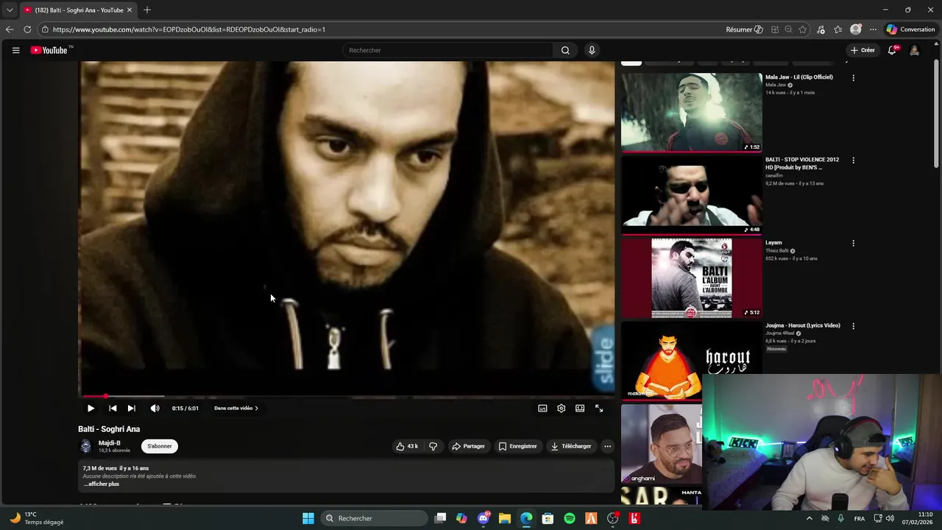Image resolution: width=942 pixels, height=530 pixels.
Task: Open the Edge favorites list icon
Action: pos(838,29)
